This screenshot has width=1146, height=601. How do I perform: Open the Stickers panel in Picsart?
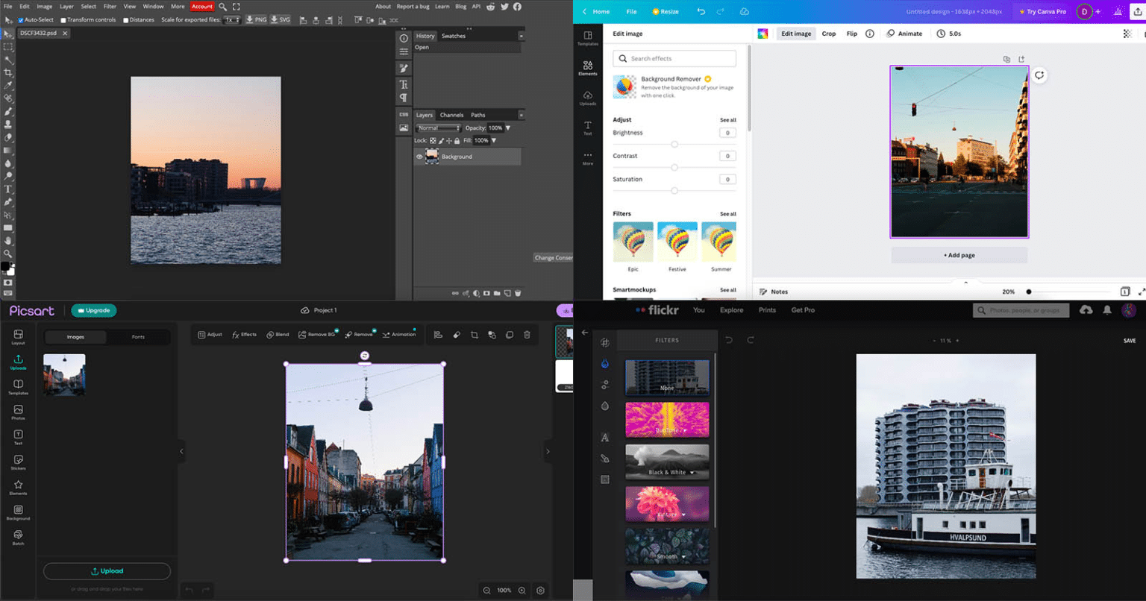click(18, 465)
